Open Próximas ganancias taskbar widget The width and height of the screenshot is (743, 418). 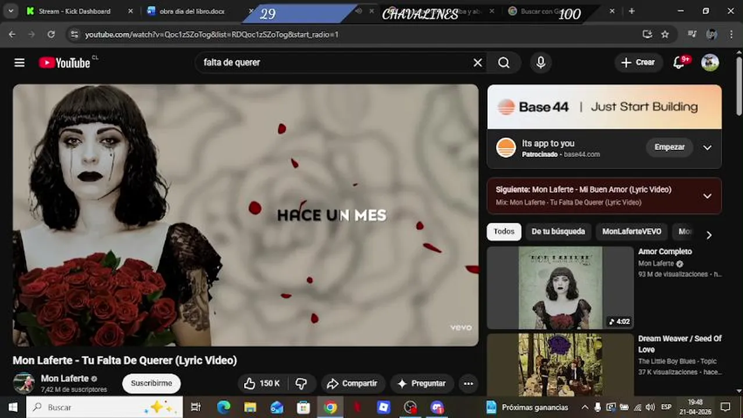pyautogui.click(x=527, y=408)
